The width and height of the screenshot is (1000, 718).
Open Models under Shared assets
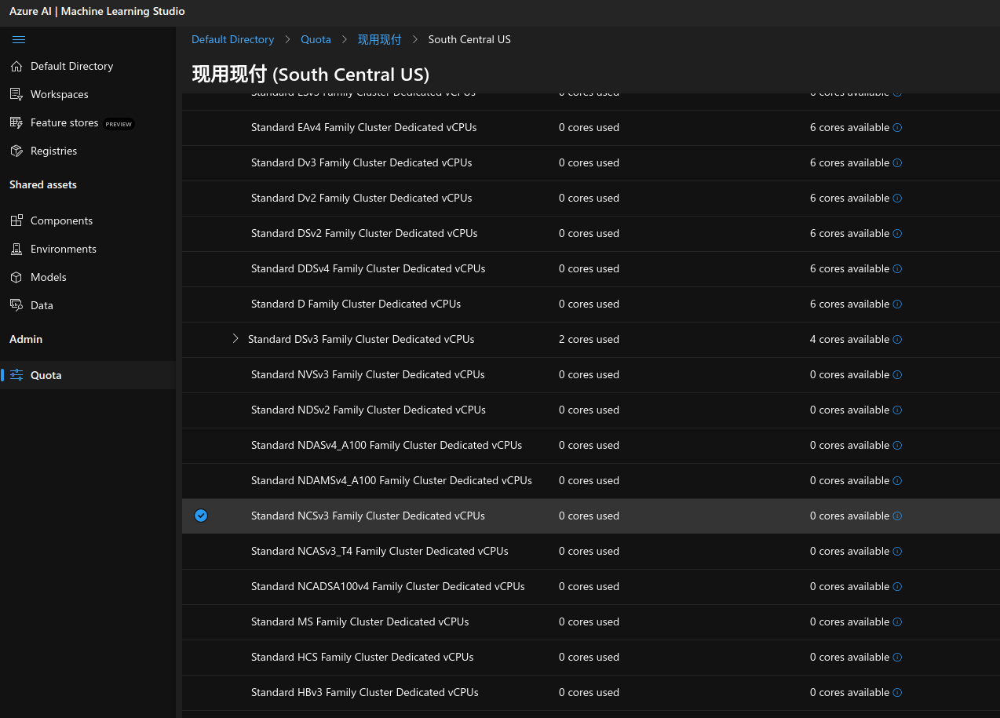click(88, 277)
